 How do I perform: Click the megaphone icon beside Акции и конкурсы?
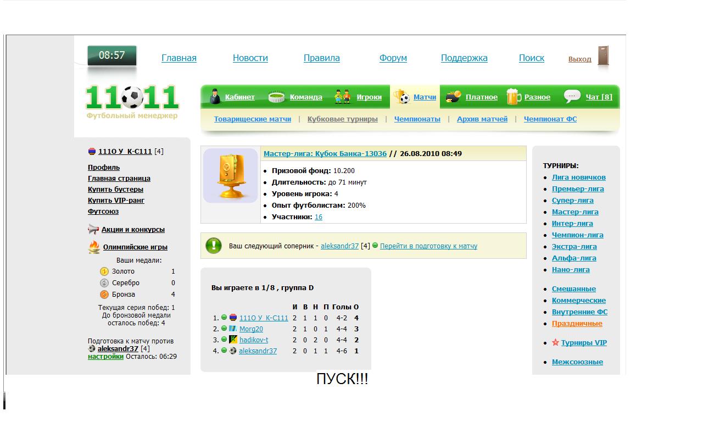click(93, 230)
